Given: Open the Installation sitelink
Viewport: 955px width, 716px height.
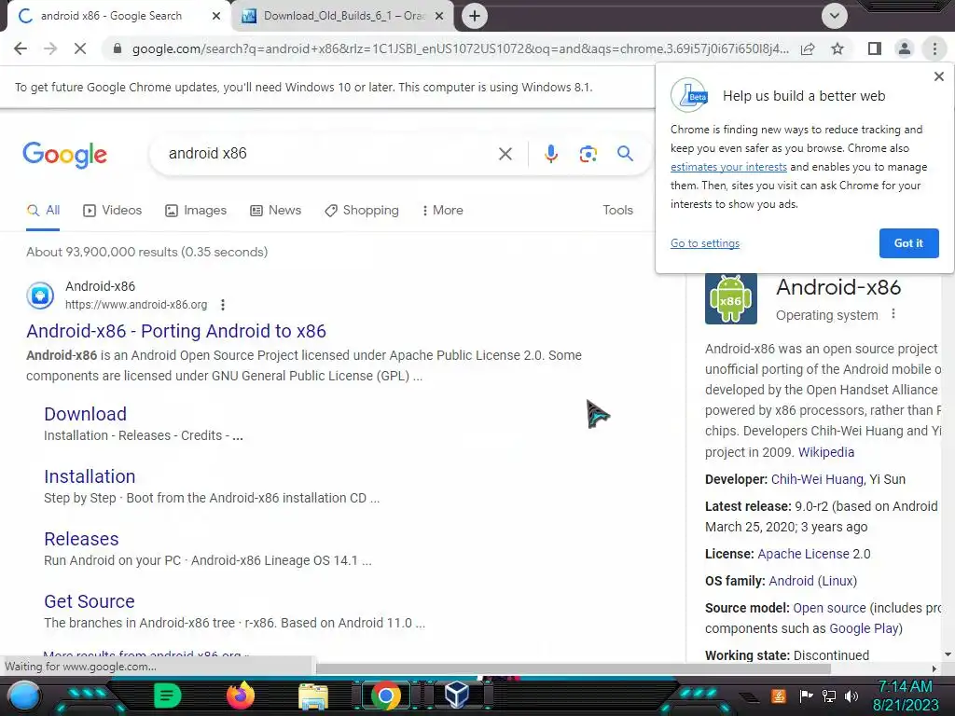Looking at the screenshot, I should click(x=90, y=476).
